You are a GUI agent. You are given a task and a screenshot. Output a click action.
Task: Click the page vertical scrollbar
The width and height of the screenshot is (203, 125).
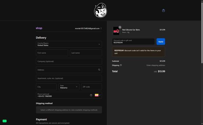tap(202, 33)
